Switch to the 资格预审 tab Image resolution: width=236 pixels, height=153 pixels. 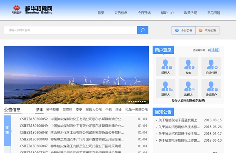pos(52,109)
